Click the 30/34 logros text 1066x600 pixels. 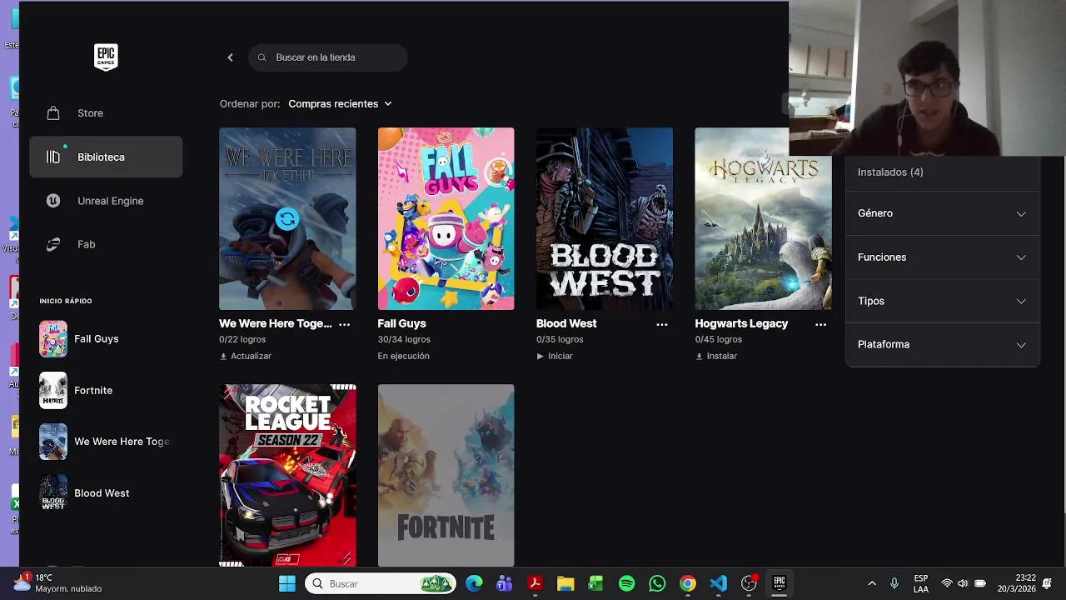[404, 339]
